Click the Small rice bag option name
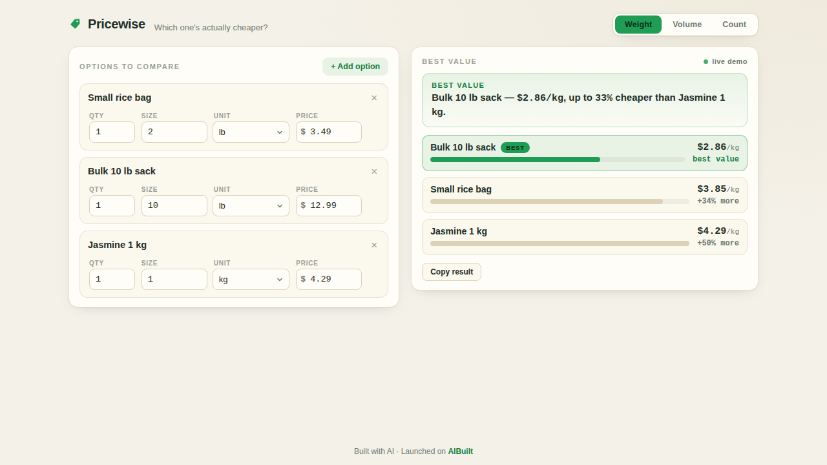The height and width of the screenshot is (465, 827). coord(120,98)
